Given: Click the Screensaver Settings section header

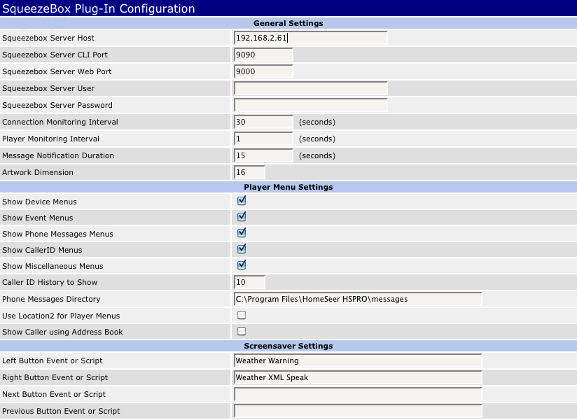Looking at the screenshot, I should click(x=288, y=346).
